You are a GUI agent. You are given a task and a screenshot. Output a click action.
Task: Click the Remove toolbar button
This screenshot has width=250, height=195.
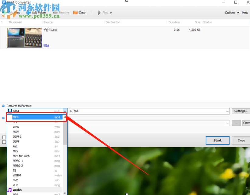[62, 12]
